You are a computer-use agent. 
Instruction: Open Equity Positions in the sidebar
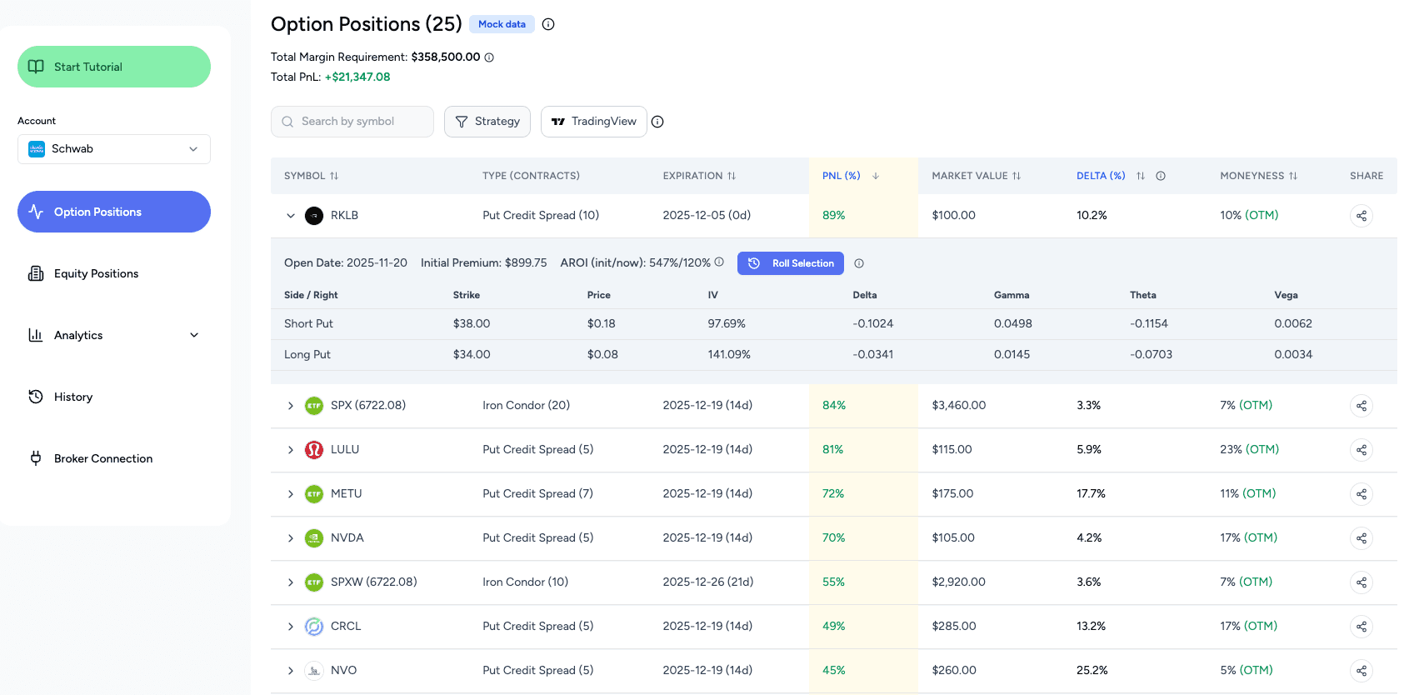point(96,273)
